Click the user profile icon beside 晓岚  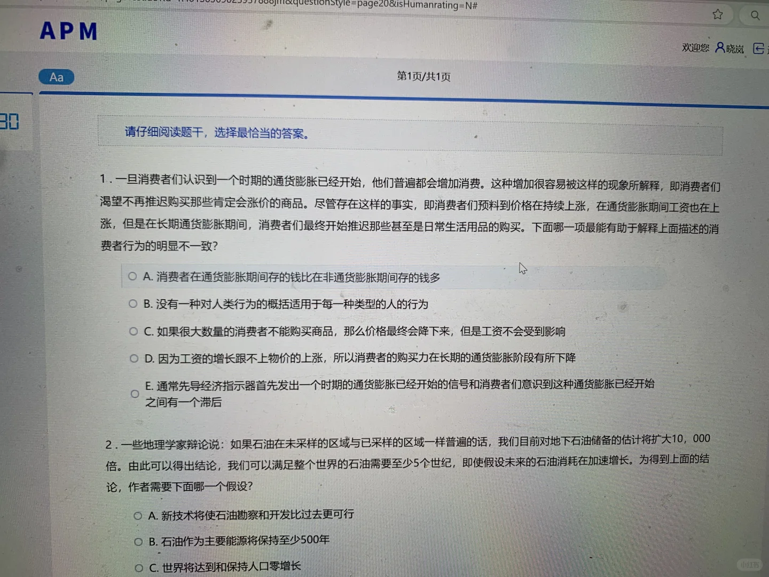point(719,48)
